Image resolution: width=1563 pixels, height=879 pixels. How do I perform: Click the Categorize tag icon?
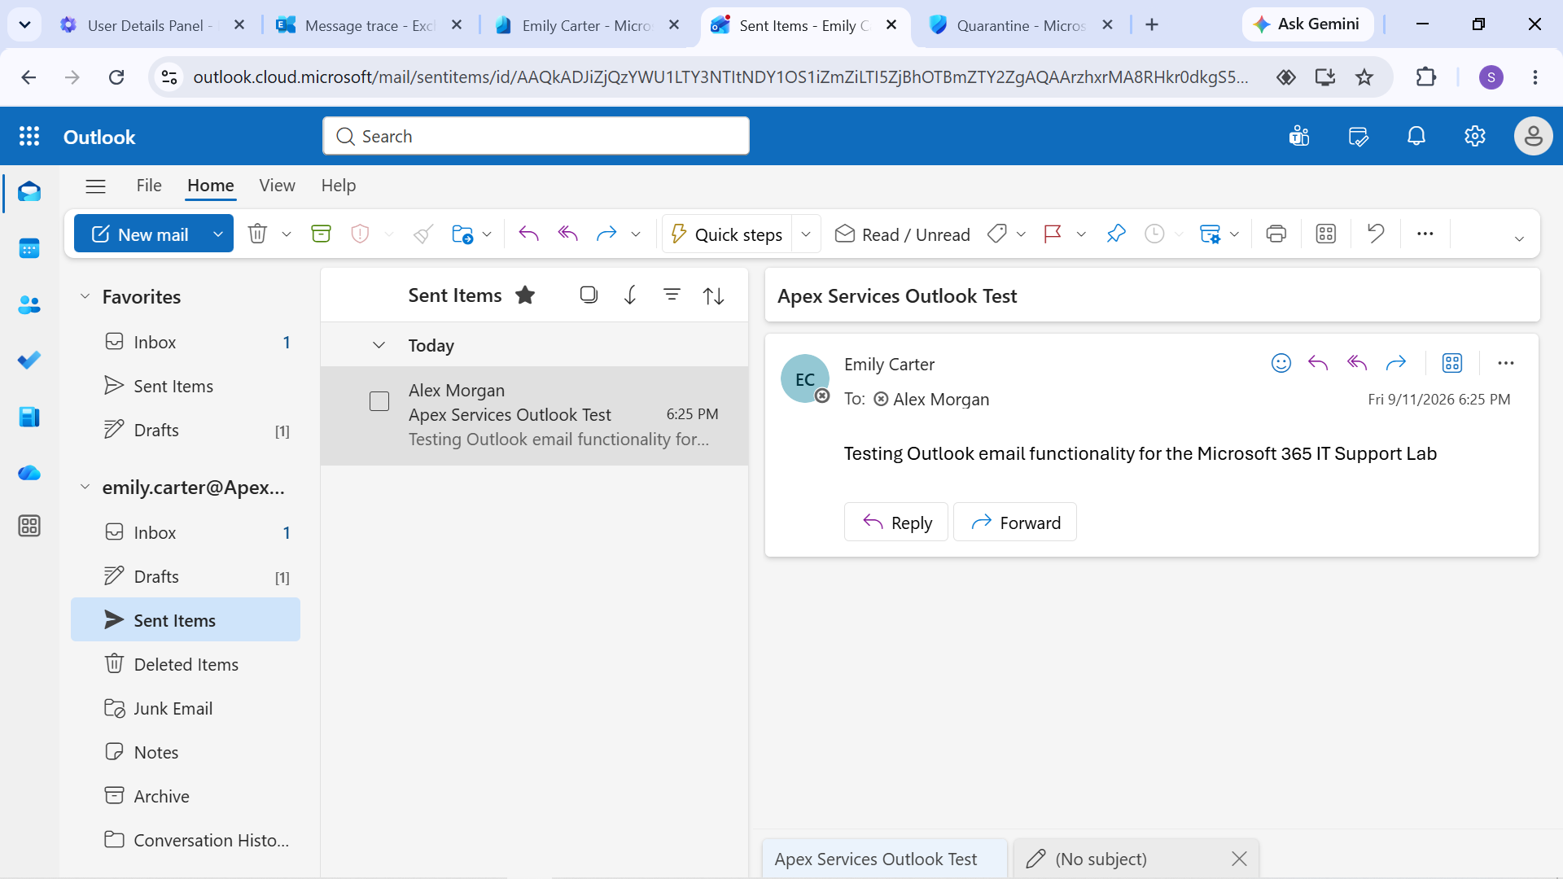point(996,234)
